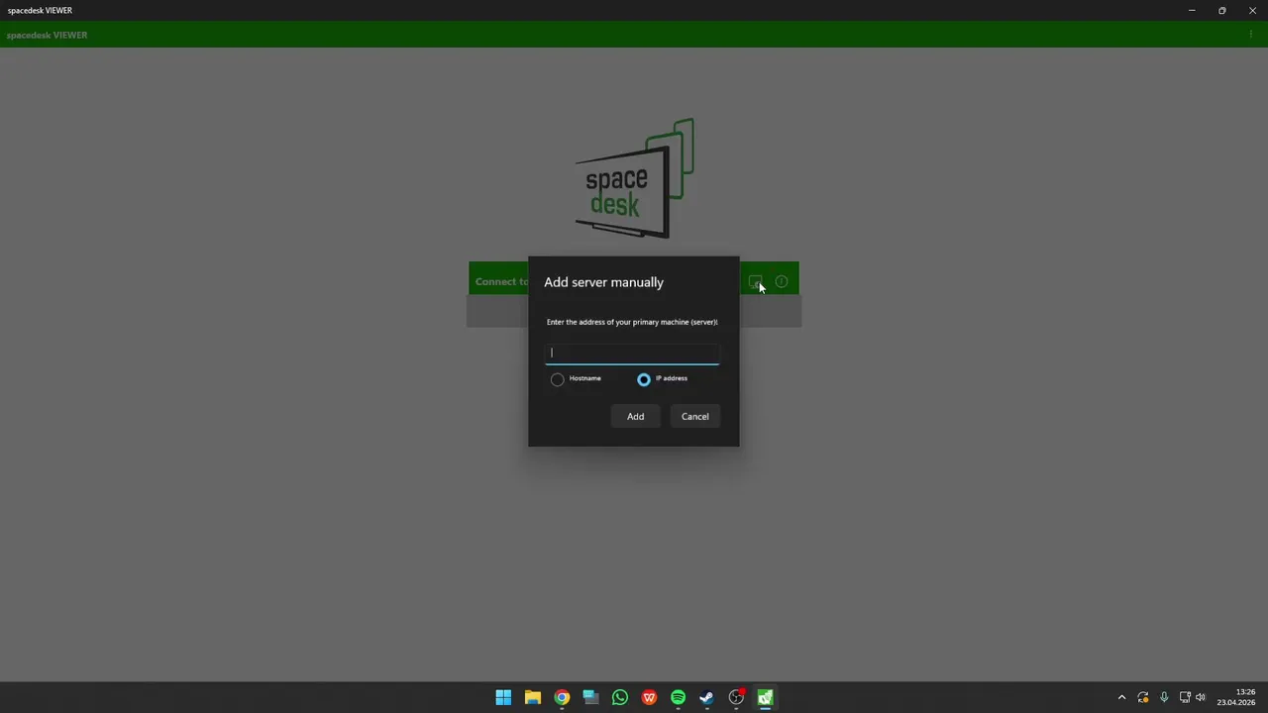Screen dimensions: 1268x713
Task: Click the add server monitor icon
Action: tap(755, 281)
